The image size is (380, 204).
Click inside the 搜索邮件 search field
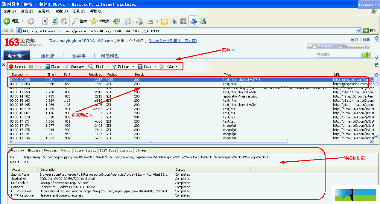point(338,55)
